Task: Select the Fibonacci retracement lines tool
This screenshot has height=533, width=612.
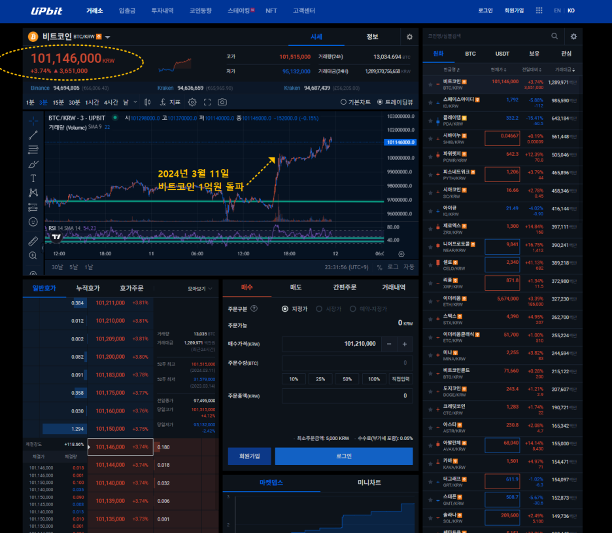Action: click(33, 150)
